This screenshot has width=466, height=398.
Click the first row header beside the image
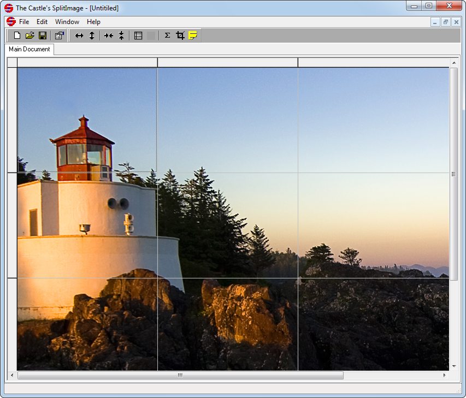click(x=12, y=120)
